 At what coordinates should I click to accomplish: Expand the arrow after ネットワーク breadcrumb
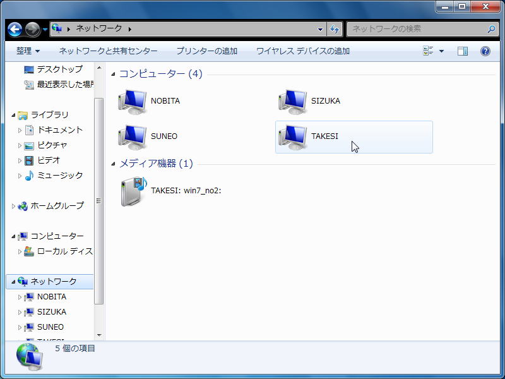[130, 29]
